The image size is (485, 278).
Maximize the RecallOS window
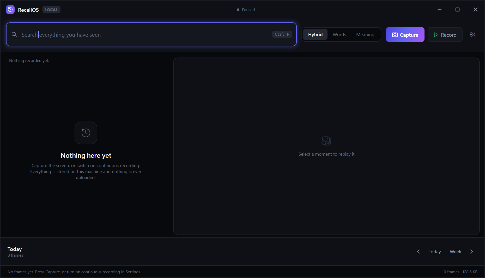coord(457,9)
